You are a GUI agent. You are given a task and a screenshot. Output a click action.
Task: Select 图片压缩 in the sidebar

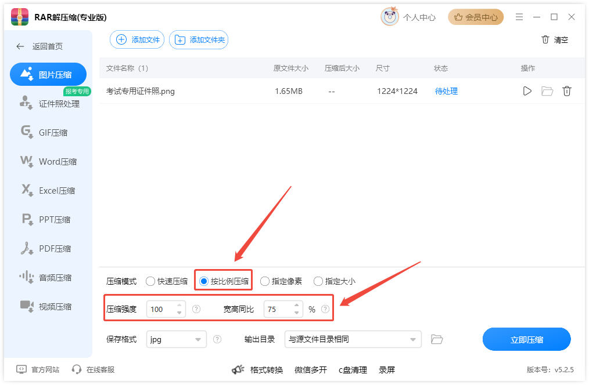48,75
